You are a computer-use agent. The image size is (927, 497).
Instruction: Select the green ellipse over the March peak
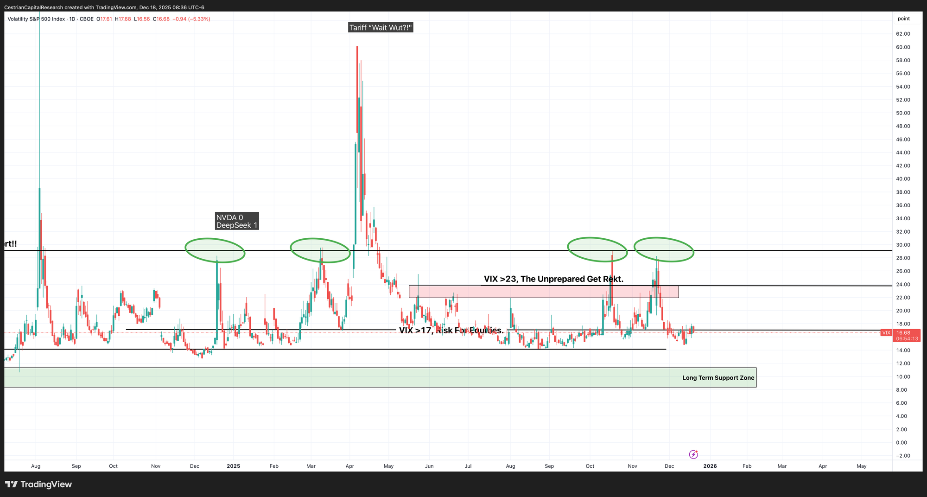coord(320,250)
